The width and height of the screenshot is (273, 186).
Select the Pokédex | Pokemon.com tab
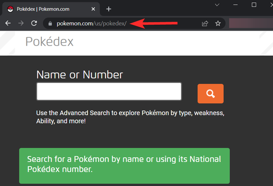coord(50,9)
